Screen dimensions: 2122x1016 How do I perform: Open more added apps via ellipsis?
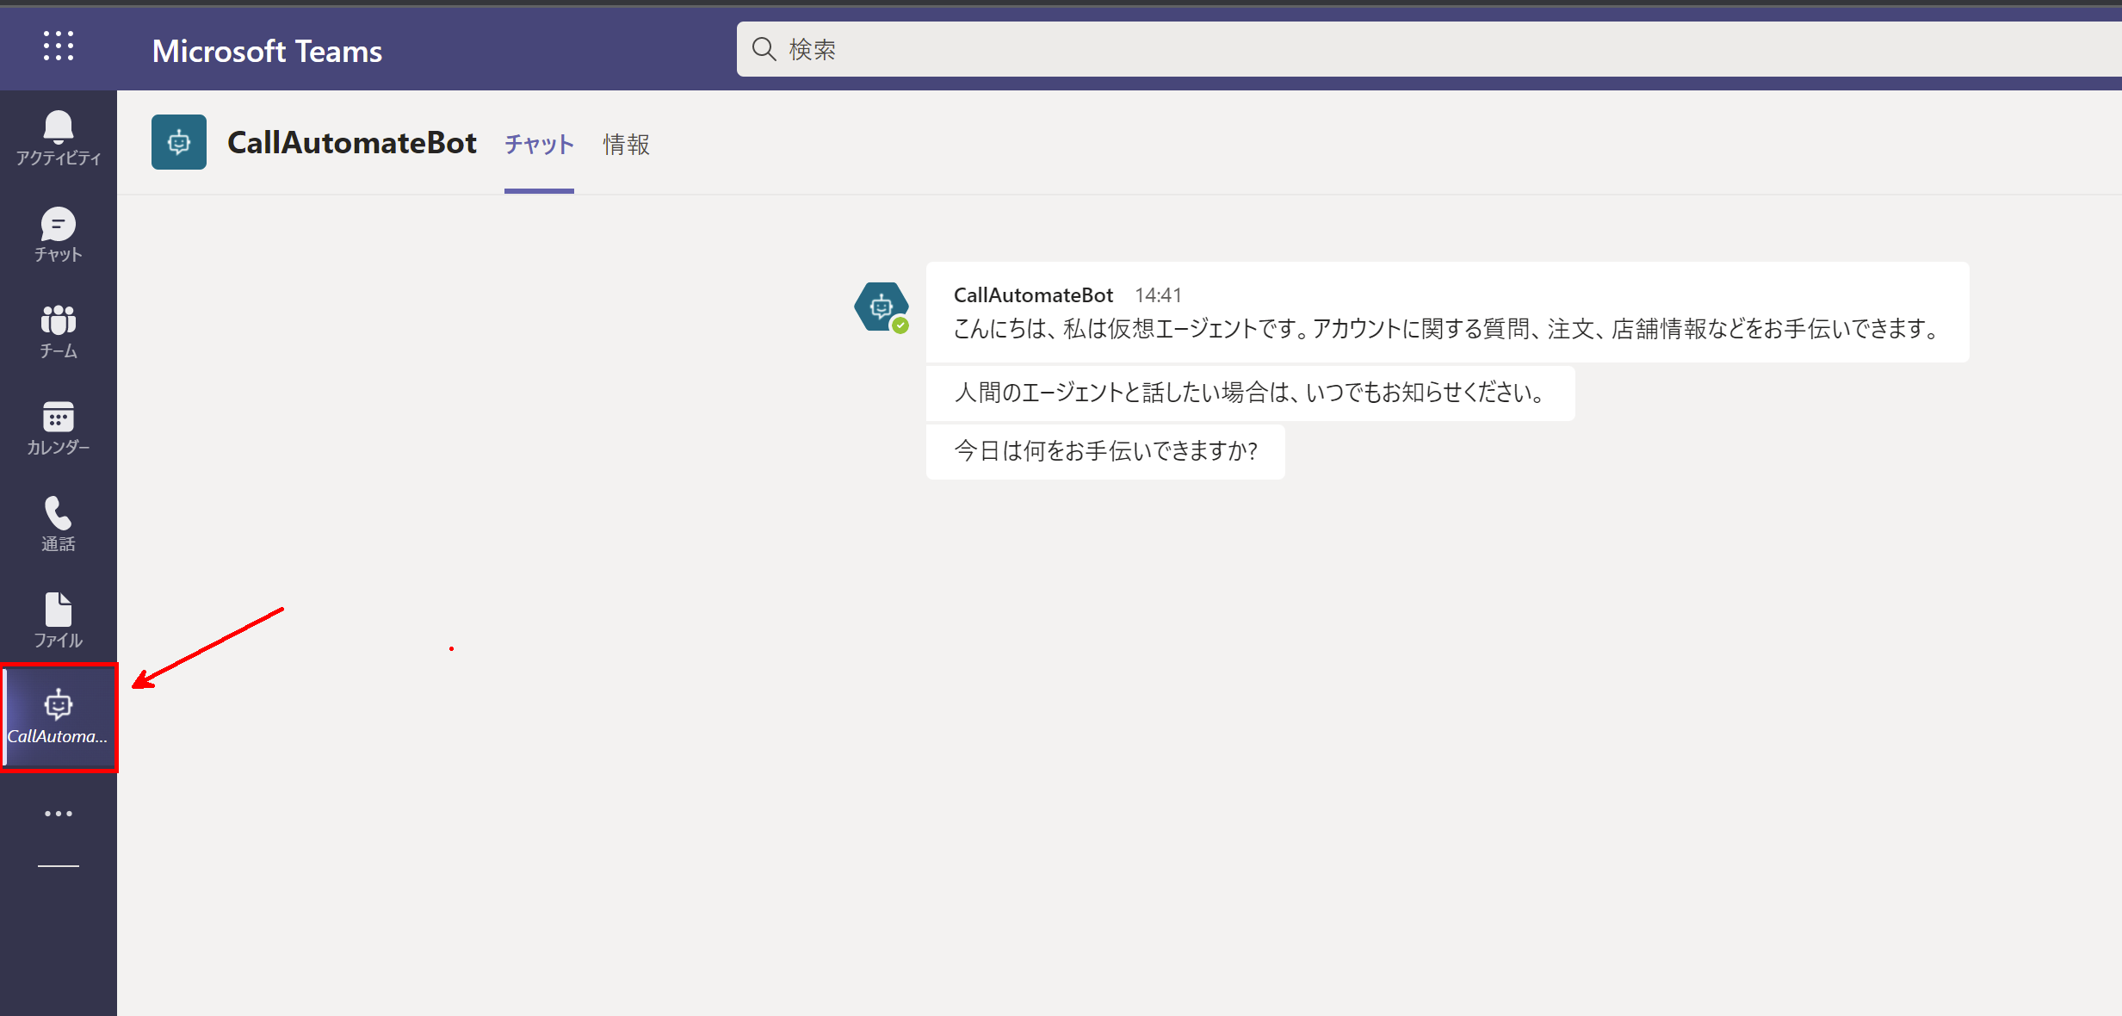58,813
